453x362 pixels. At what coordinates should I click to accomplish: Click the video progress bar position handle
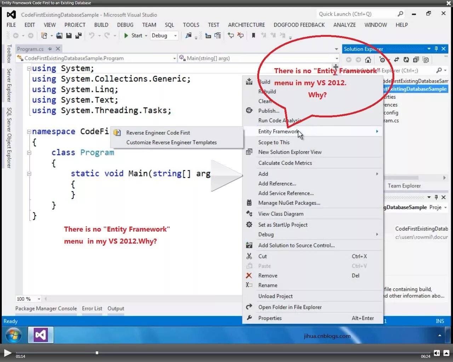[97, 352]
